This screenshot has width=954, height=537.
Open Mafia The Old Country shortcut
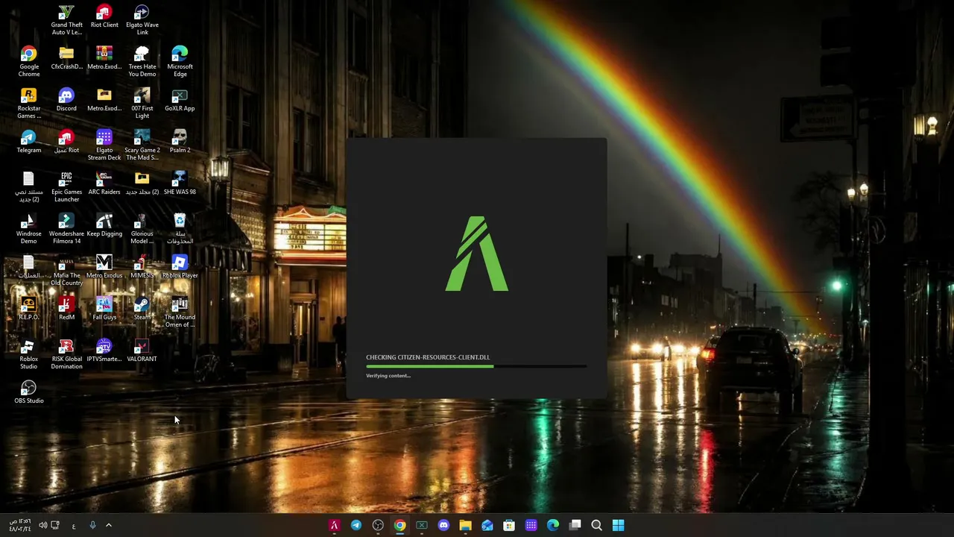coord(66,271)
